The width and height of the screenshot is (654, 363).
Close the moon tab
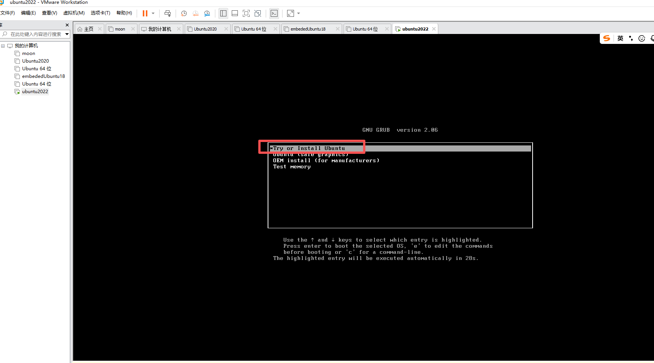133,29
